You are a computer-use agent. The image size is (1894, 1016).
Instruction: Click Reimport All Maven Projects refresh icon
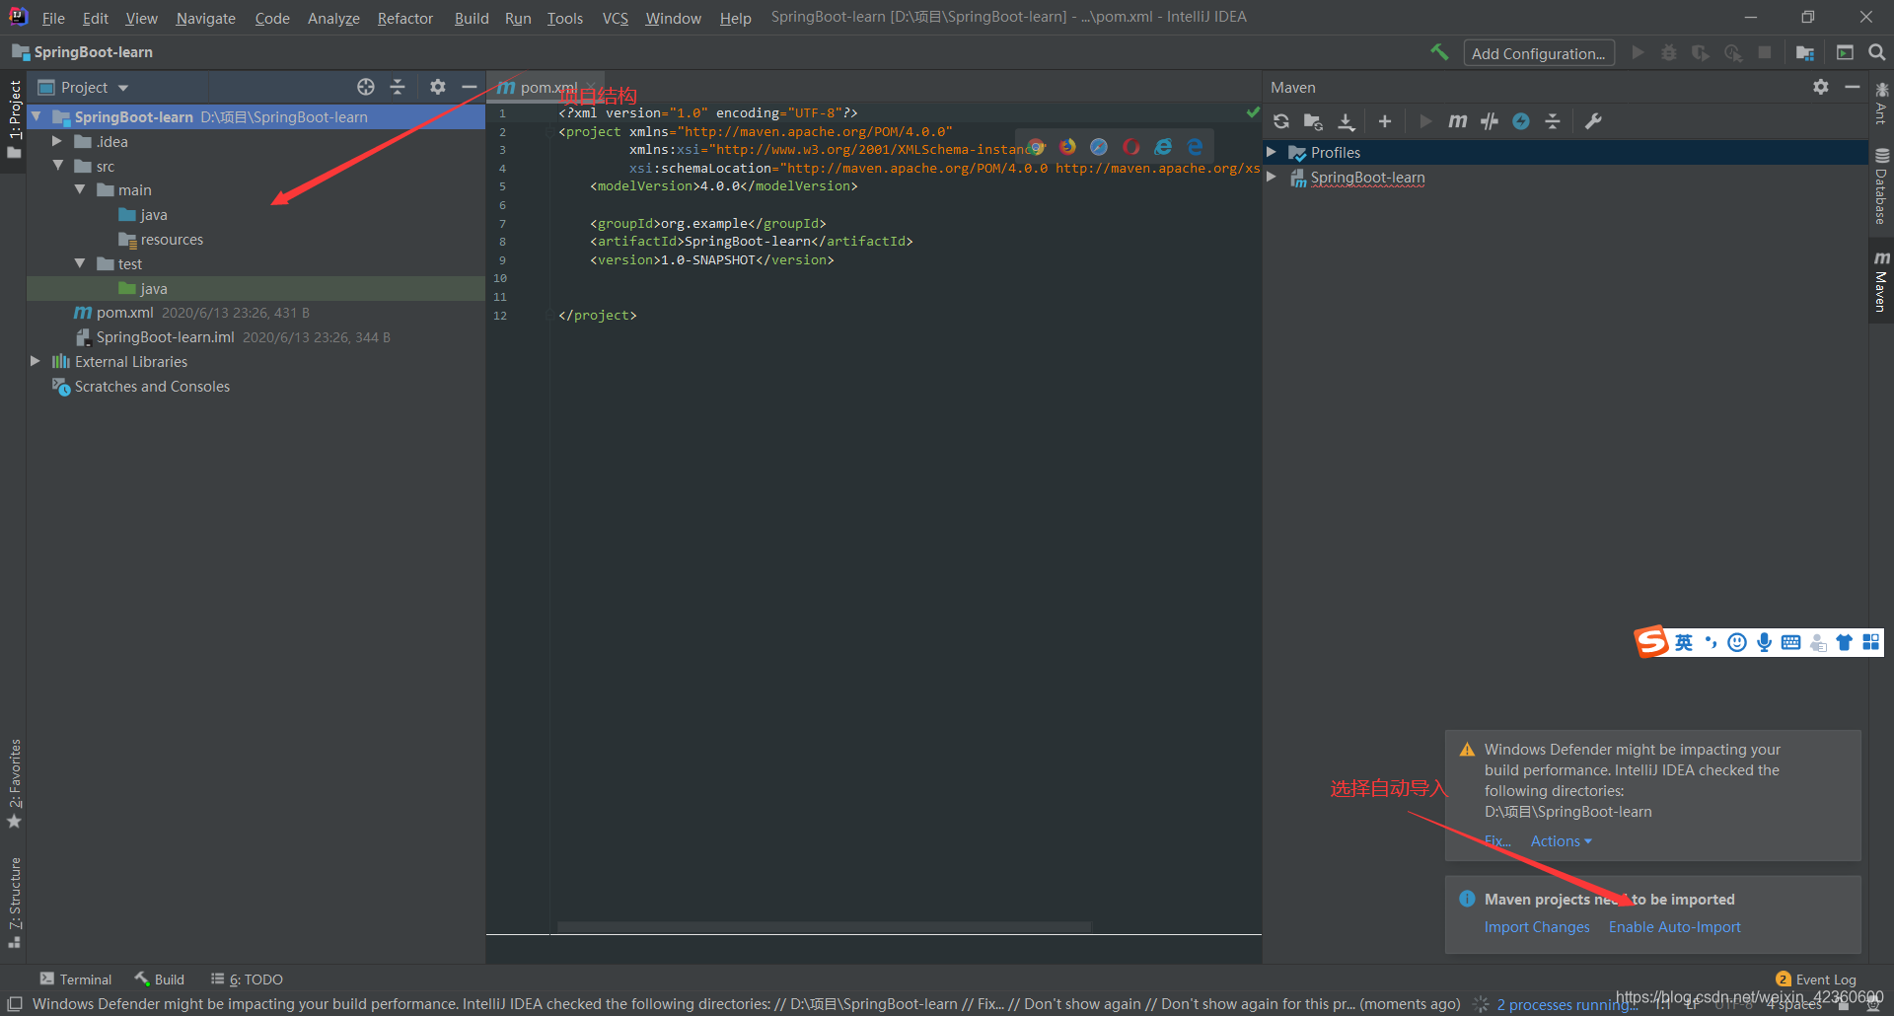click(x=1281, y=121)
